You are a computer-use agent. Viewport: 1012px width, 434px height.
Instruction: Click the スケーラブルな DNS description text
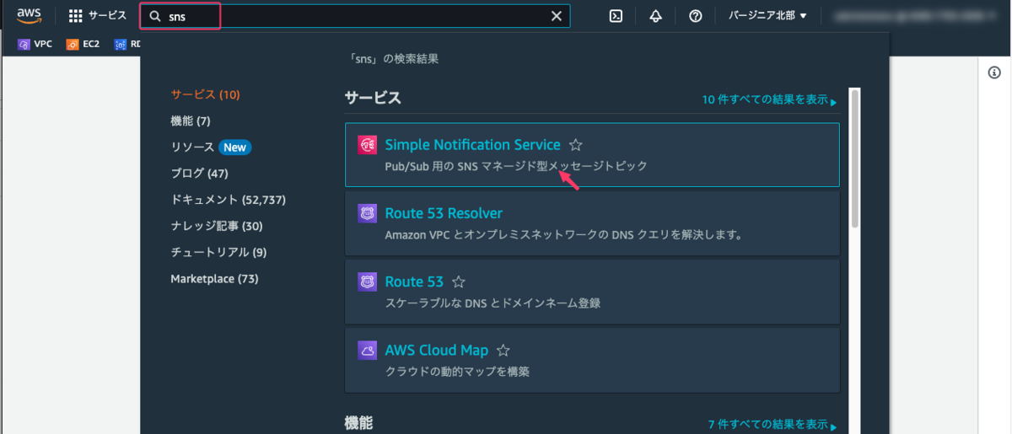[493, 303]
